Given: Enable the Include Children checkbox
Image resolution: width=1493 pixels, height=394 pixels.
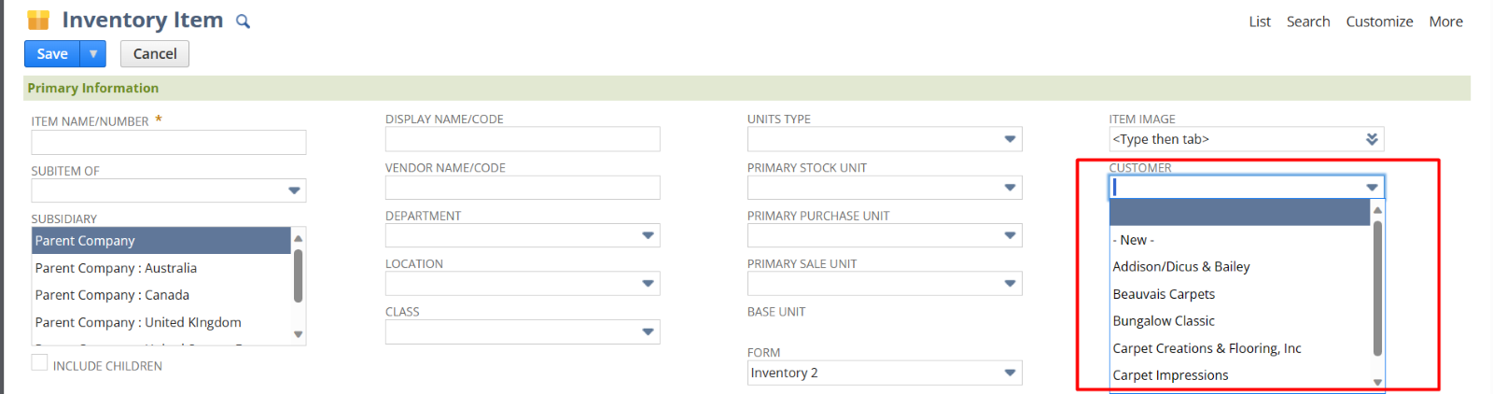Looking at the screenshot, I should pyautogui.click(x=39, y=363).
